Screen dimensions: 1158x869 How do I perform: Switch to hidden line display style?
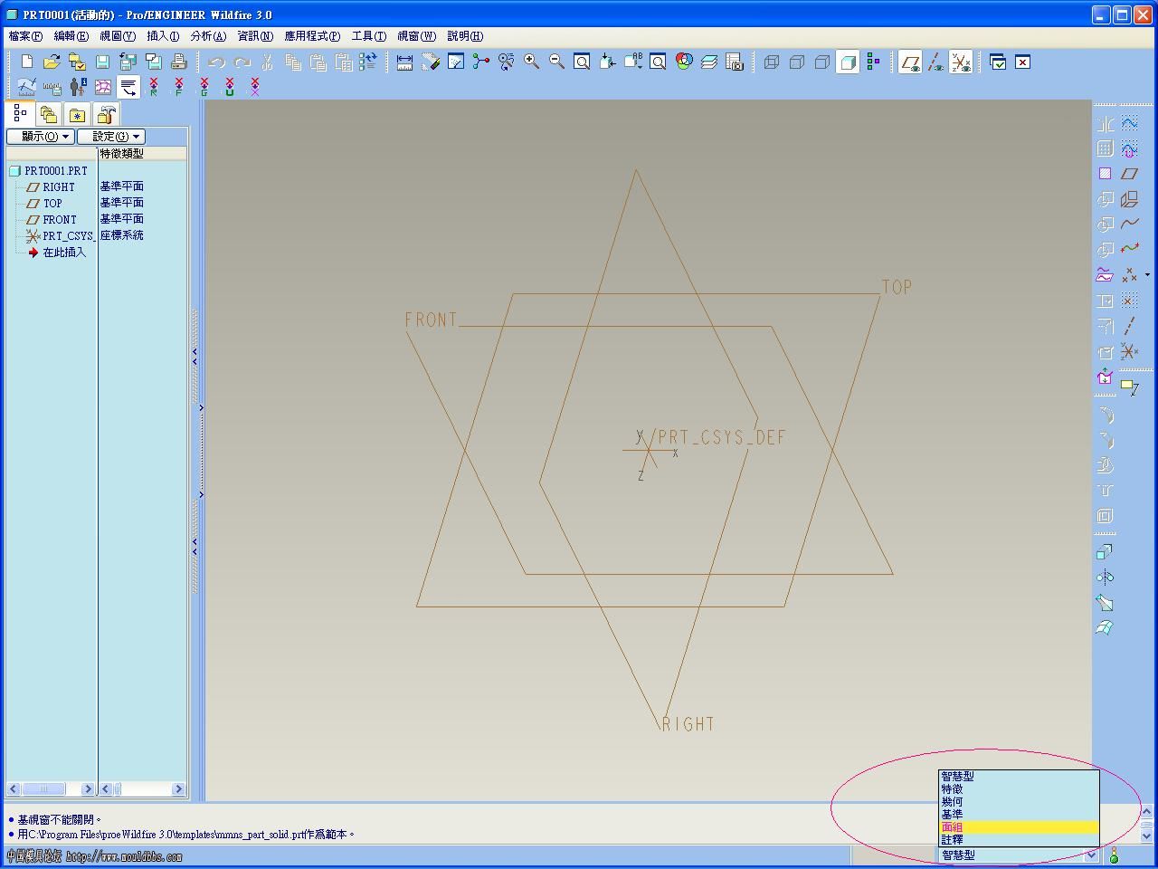pyautogui.click(x=797, y=62)
